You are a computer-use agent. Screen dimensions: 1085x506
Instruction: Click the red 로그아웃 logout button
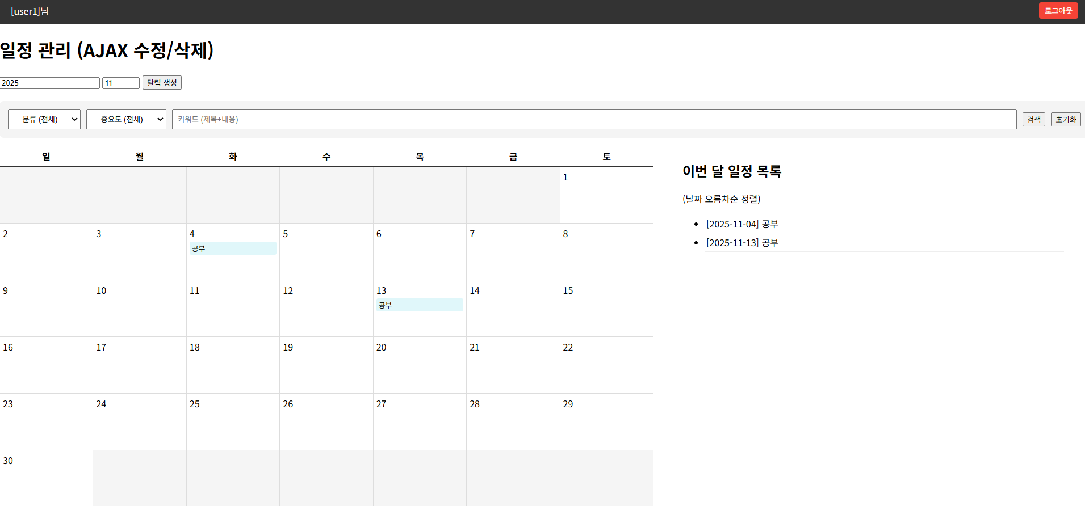[x=1058, y=11]
